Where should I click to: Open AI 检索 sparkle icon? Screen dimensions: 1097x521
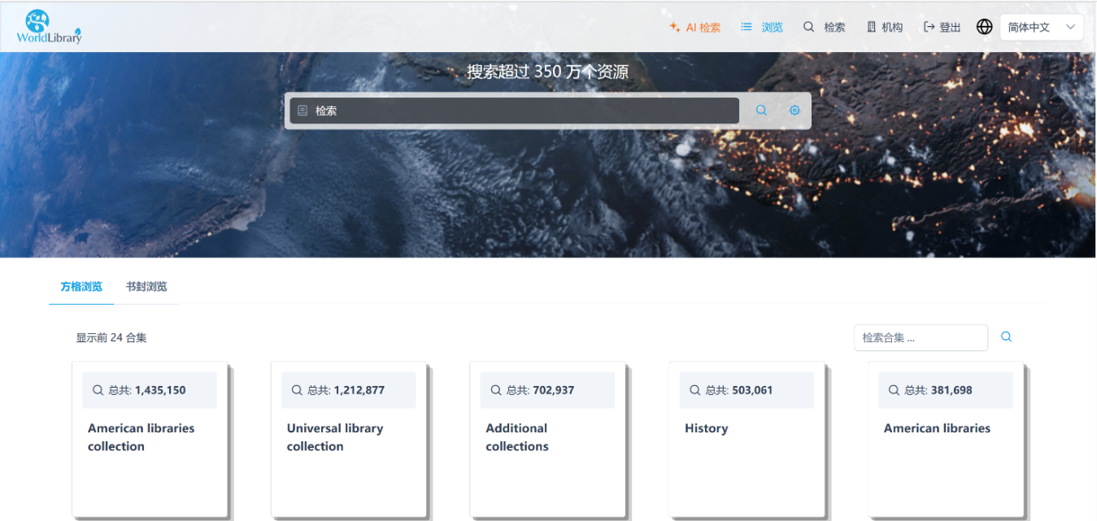(x=675, y=27)
